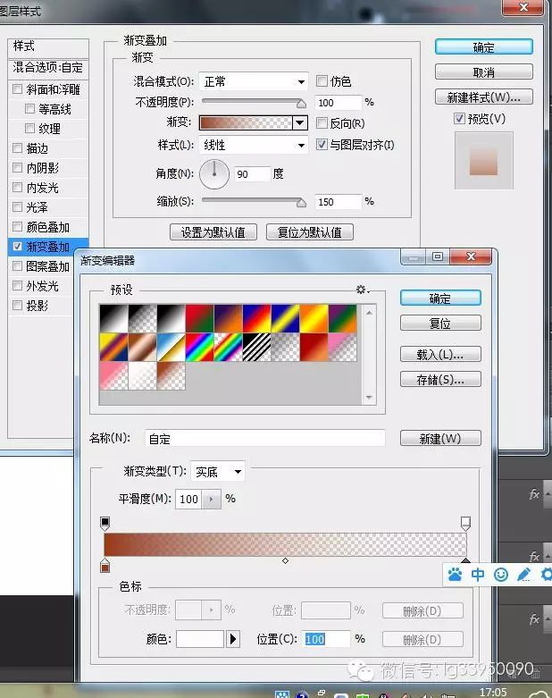Select rainbow spectrum gradient preset
Image resolution: width=552 pixels, height=698 pixels.
pyautogui.click(x=200, y=347)
